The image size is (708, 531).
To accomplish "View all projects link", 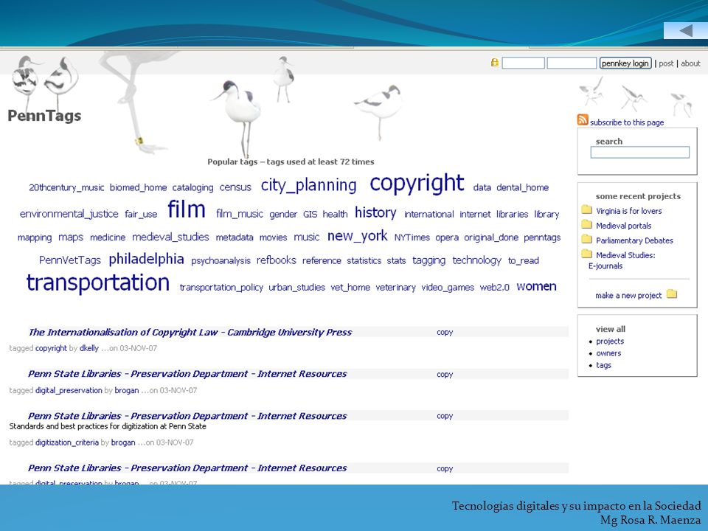I will click(x=610, y=341).
